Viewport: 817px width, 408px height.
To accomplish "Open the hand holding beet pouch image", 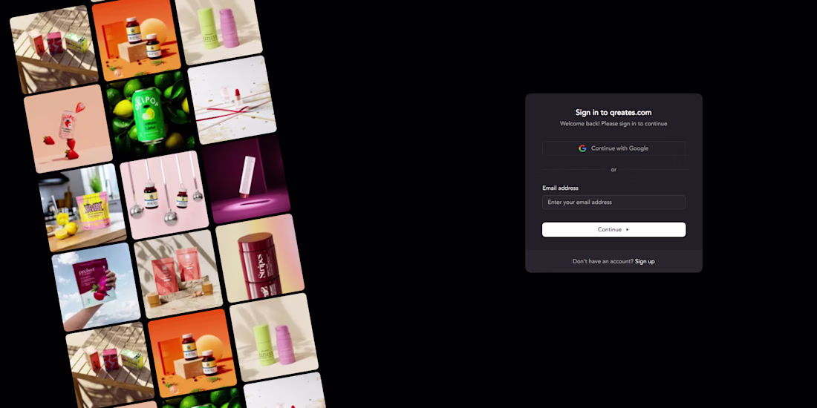I will click(x=96, y=287).
